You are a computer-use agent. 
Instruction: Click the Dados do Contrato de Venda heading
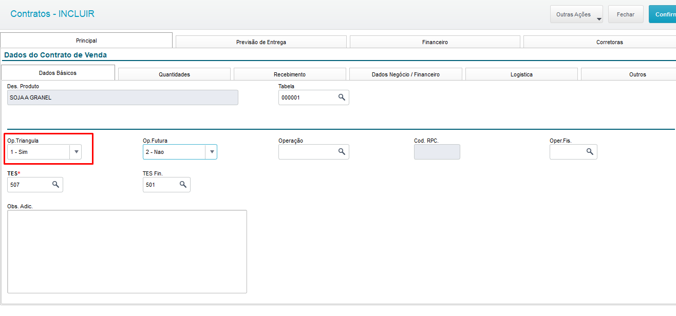coord(55,55)
